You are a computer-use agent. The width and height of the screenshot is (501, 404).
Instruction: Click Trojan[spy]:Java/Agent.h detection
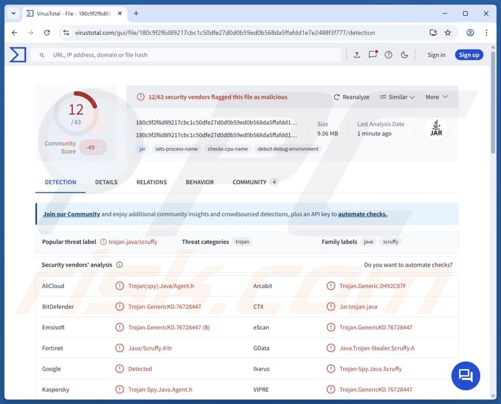click(x=161, y=286)
